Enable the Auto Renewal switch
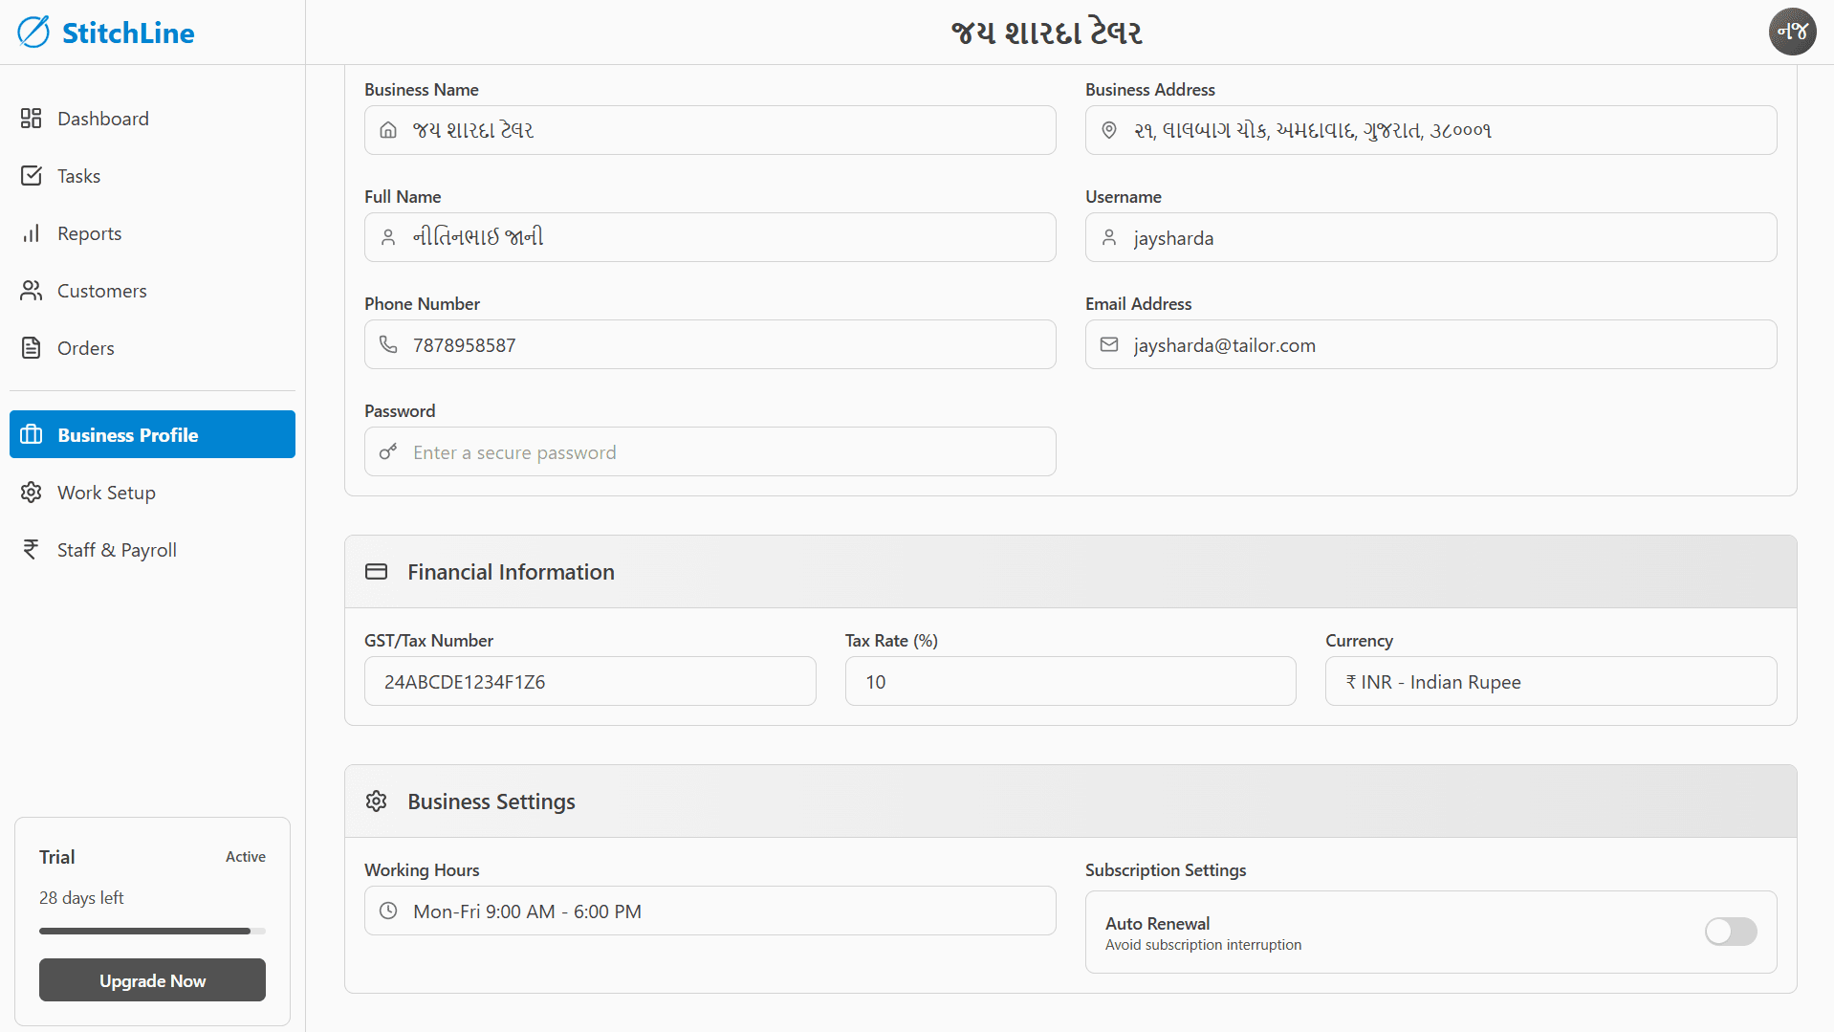This screenshot has height=1032, width=1834. pyautogui.click(x=1731, y=931)
